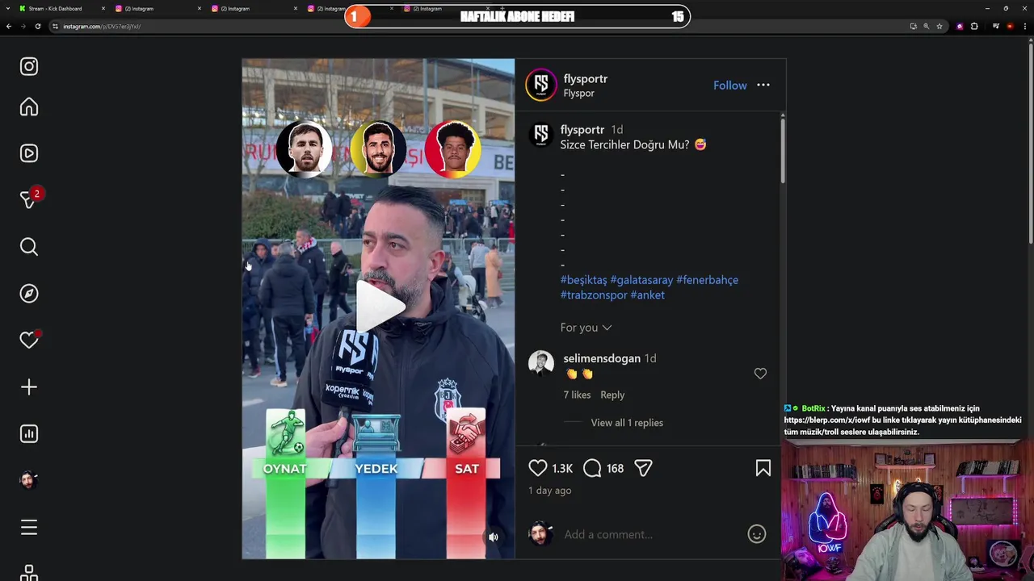Click the Create plus icon
This screenshot has height=581, width=1034.
[29, 387]
